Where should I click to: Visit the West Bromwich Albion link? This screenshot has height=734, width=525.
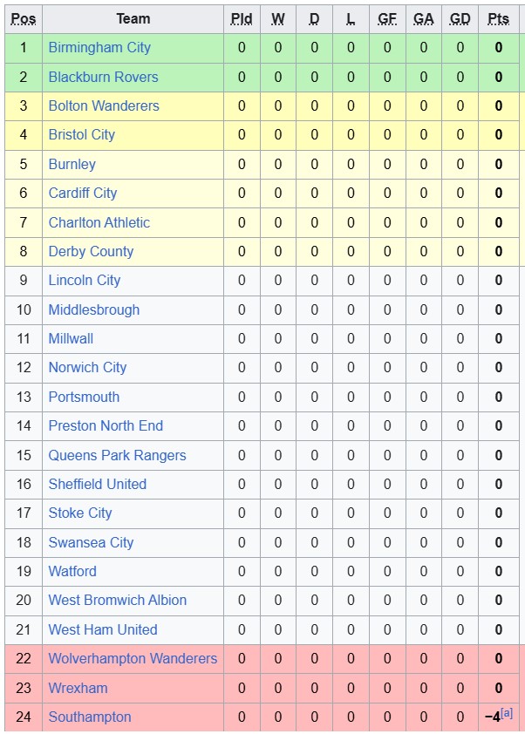[117, 600]
